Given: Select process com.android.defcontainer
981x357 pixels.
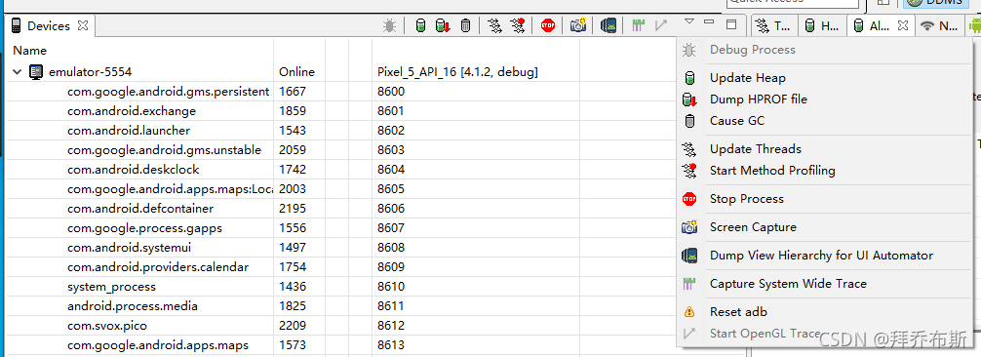Looking at the screenshot, I should click(x=140, y=208).
